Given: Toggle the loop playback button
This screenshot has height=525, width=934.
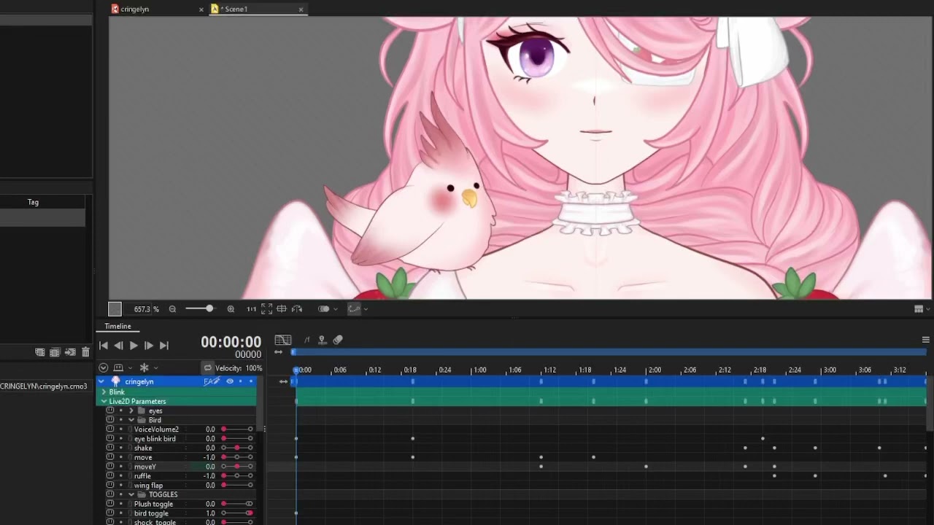Looking at the screenshot, I should coord(207,368).
